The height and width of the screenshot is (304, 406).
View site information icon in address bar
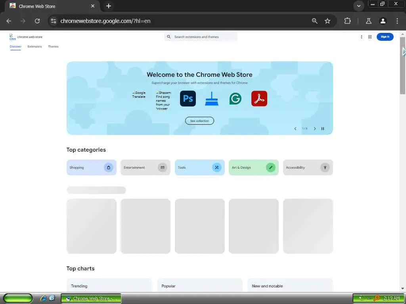pyautogui.click(x=54, y=21)
